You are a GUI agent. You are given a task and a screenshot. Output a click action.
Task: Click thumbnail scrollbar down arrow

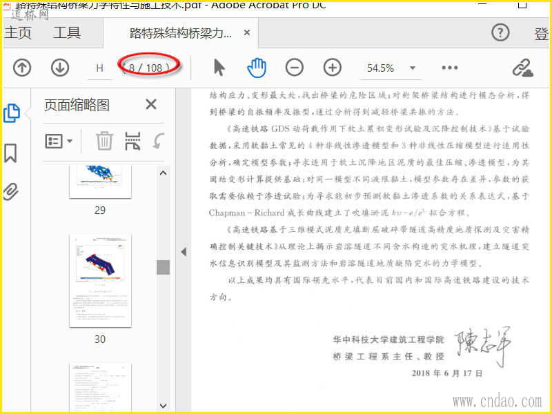click(x=163, y=406)
